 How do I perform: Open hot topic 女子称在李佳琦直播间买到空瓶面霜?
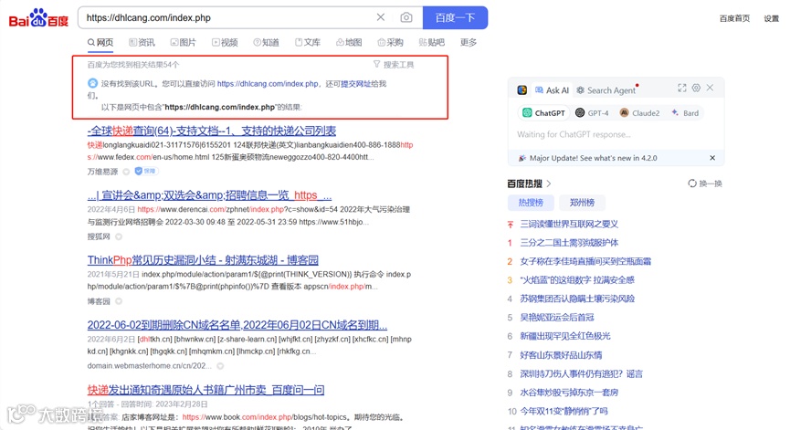tap(585, 261)
